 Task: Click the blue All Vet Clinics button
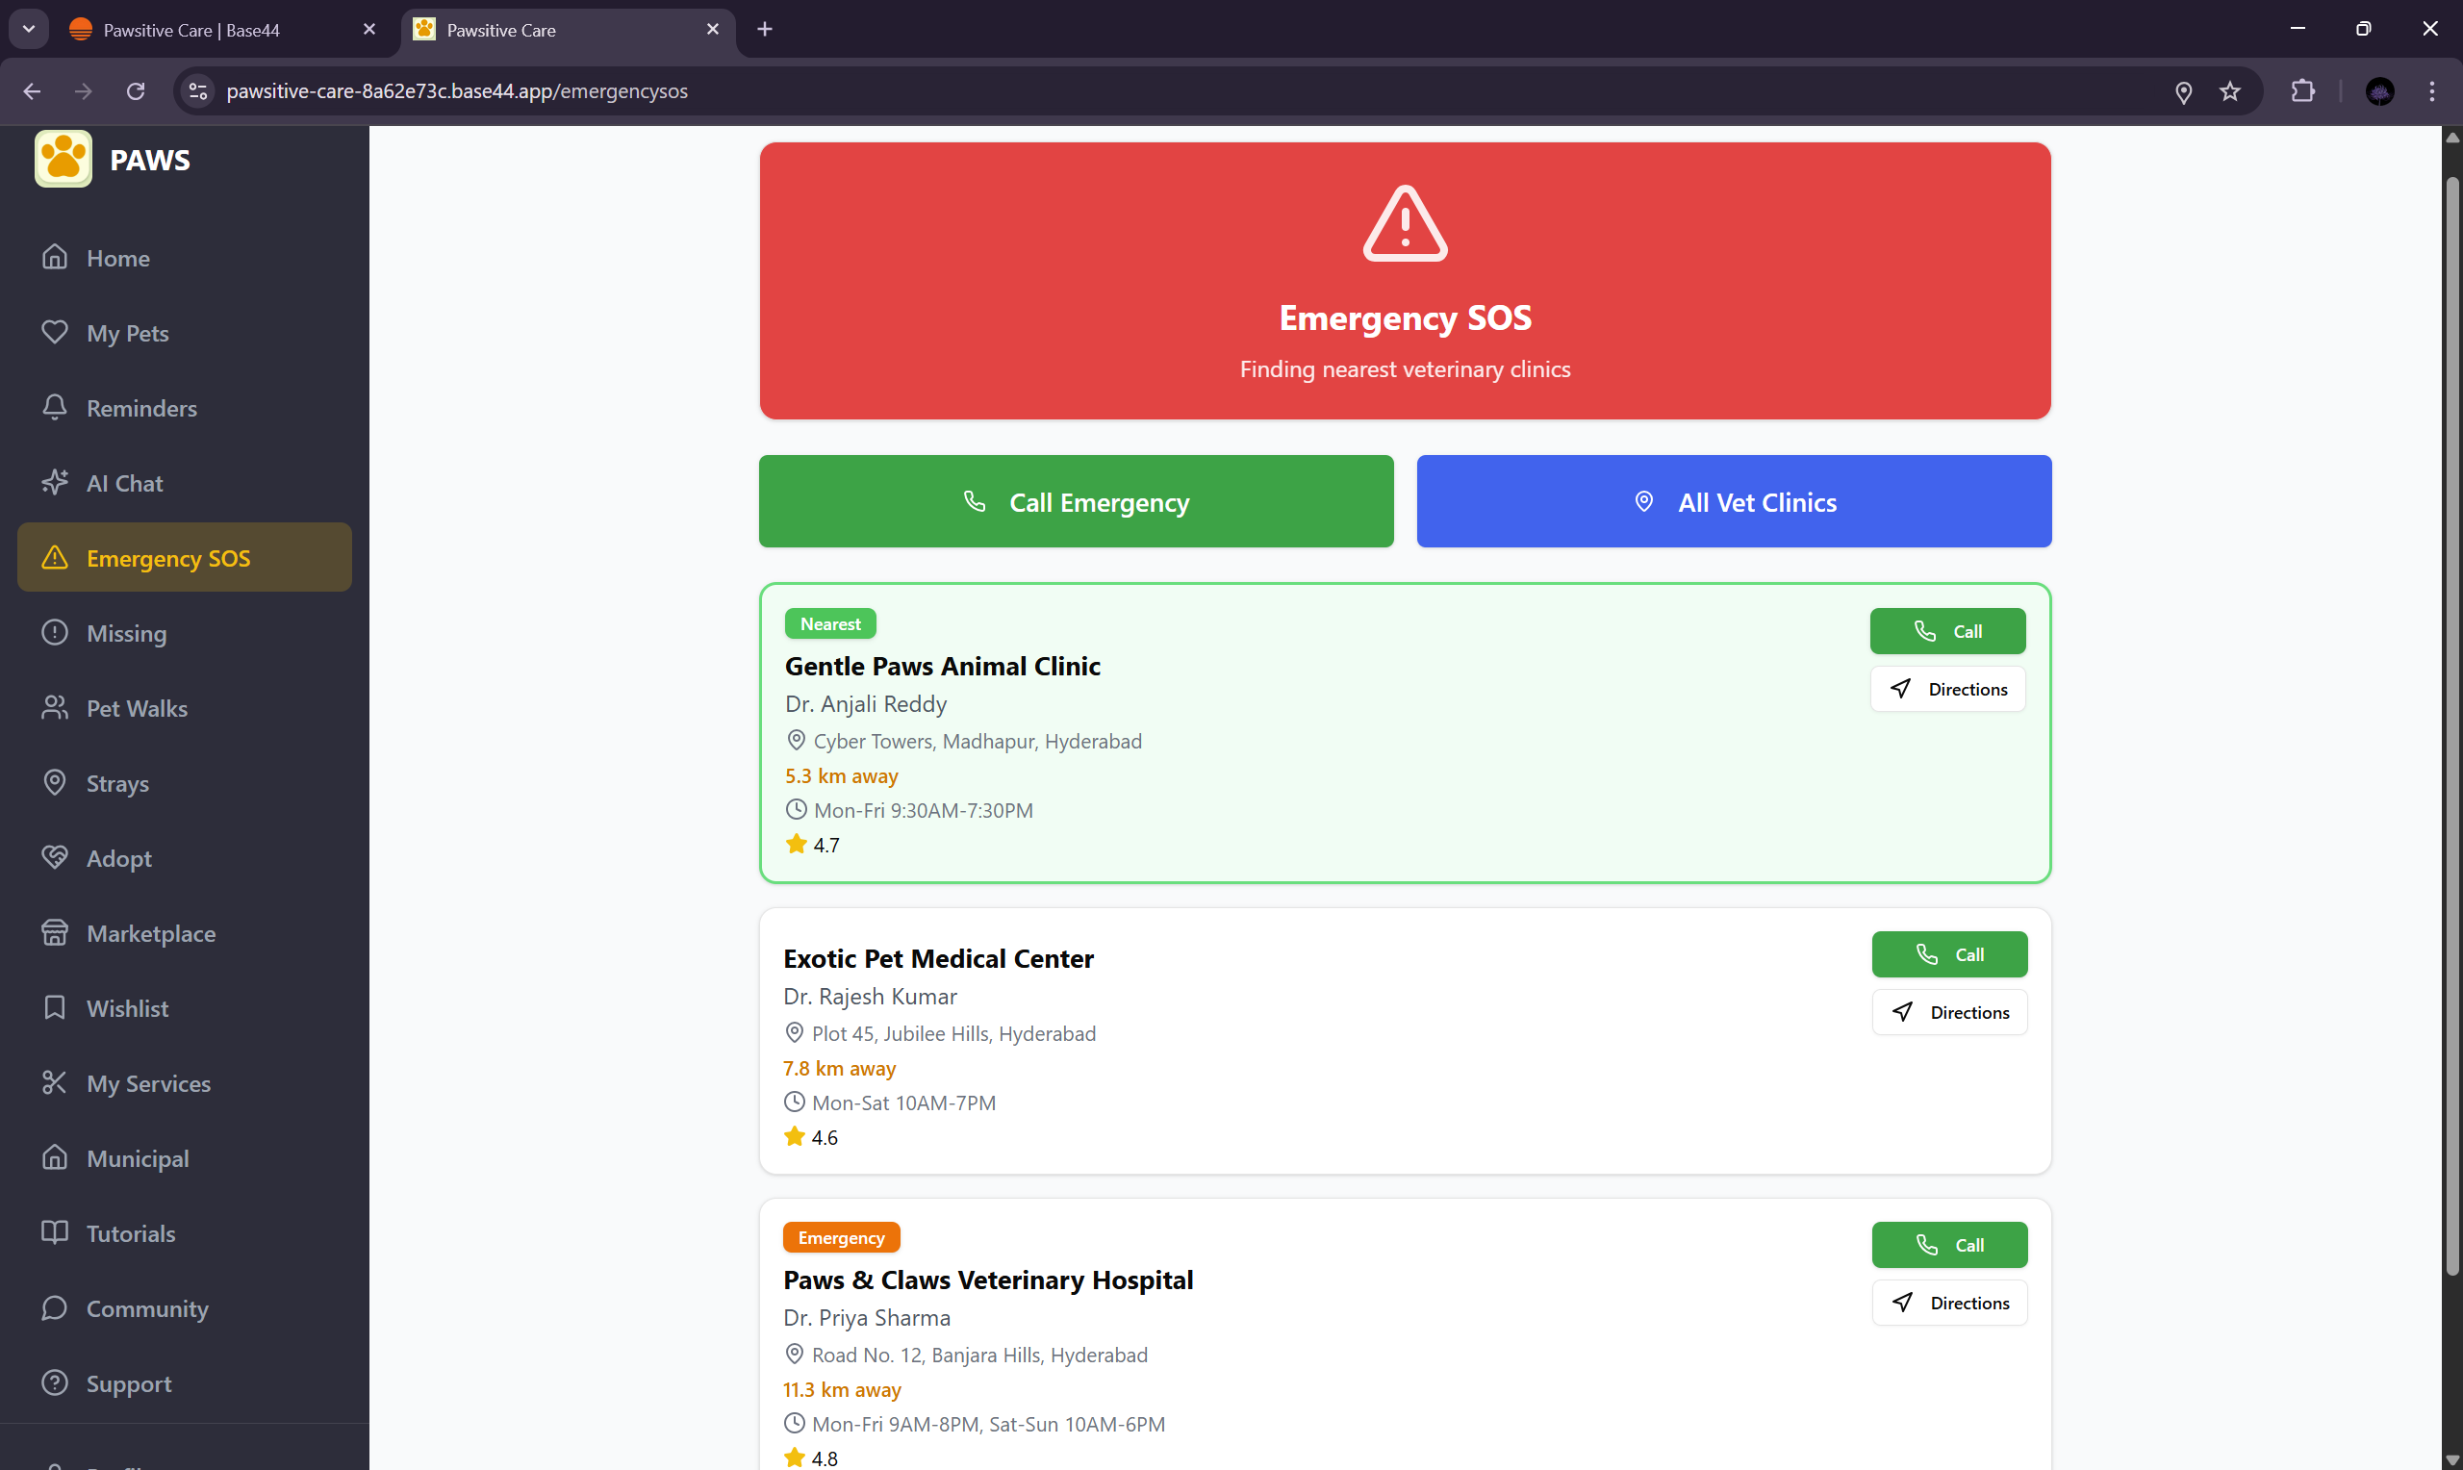click(1733, 501)
